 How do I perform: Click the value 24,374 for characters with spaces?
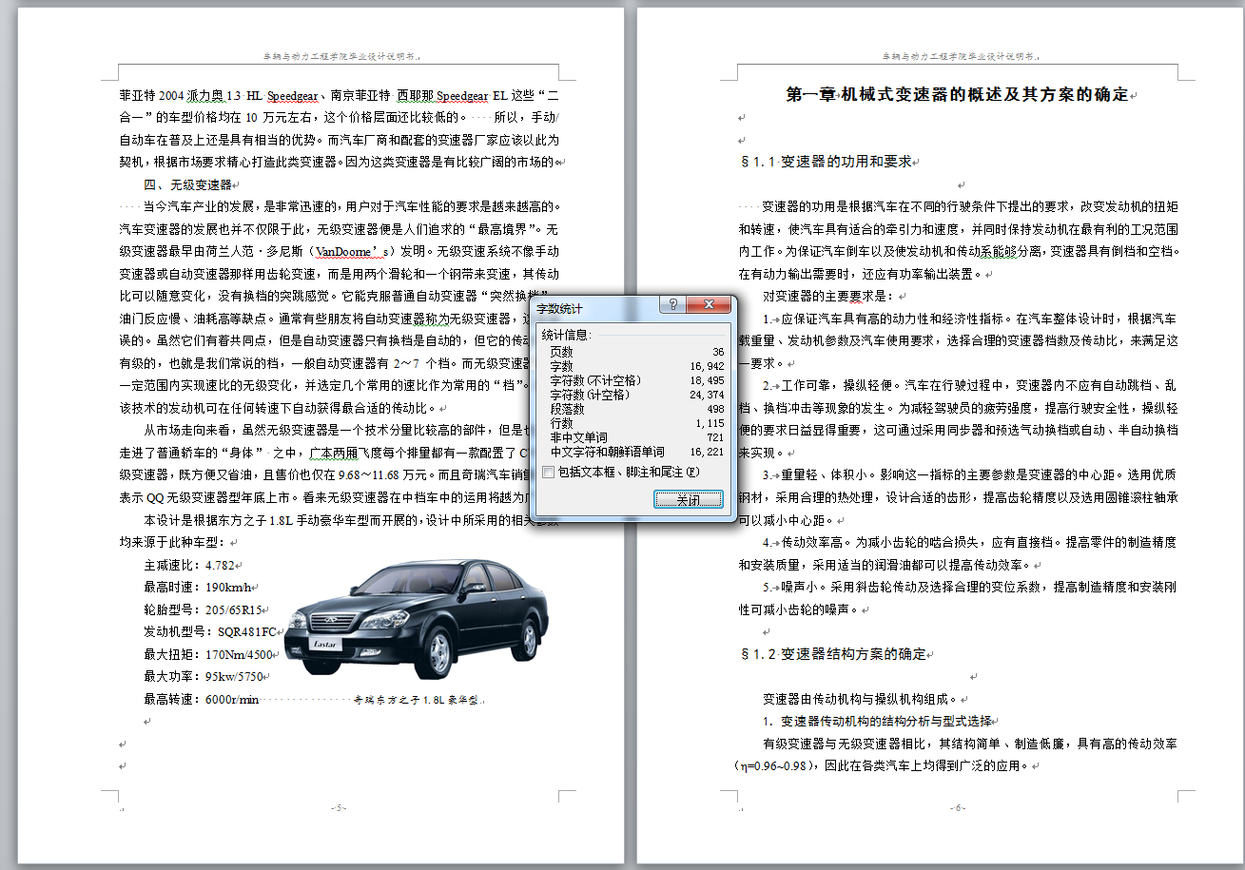[x=706, y=395]
